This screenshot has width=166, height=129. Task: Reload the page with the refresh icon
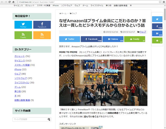[x=10, y=2]
